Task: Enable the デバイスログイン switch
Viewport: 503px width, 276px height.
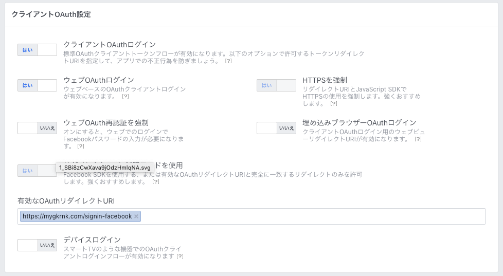Action: tap(37, 245)
